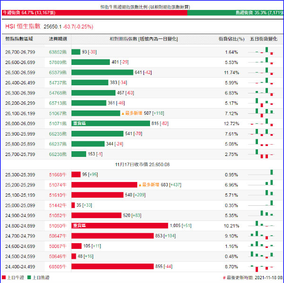Open bear warrant link 65379熊

coord(58,73)
